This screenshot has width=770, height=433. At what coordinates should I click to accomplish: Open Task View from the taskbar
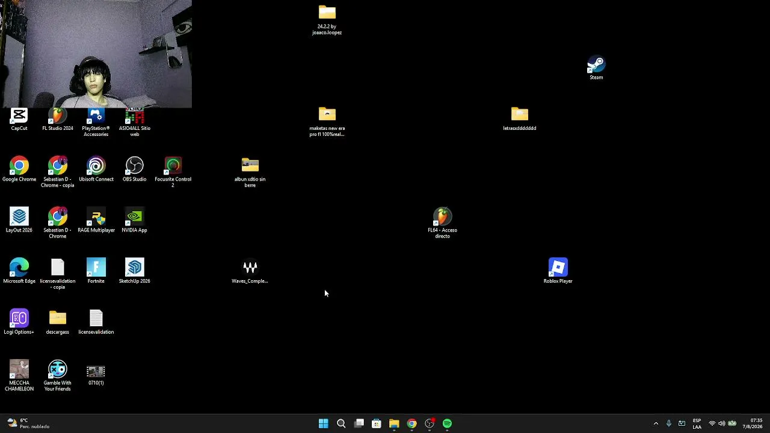pyautogui.click(x=359, y=423)
